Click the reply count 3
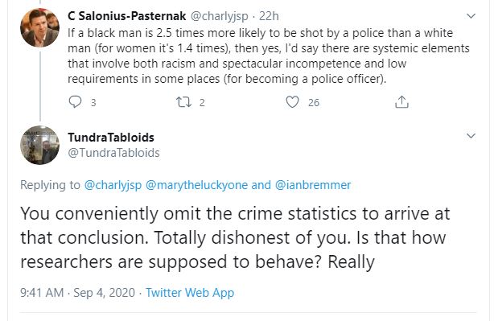Viewport: 494px width, 321px height. 93,103
